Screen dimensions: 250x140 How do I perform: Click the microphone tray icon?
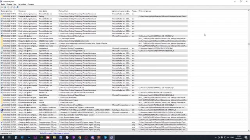[x=222, y=137]
